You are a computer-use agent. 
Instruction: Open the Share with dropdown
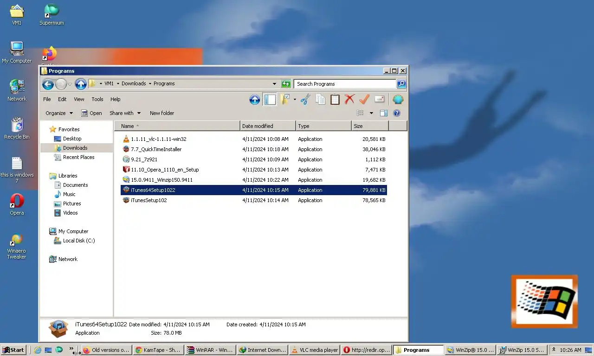click(x=125, y=113)
